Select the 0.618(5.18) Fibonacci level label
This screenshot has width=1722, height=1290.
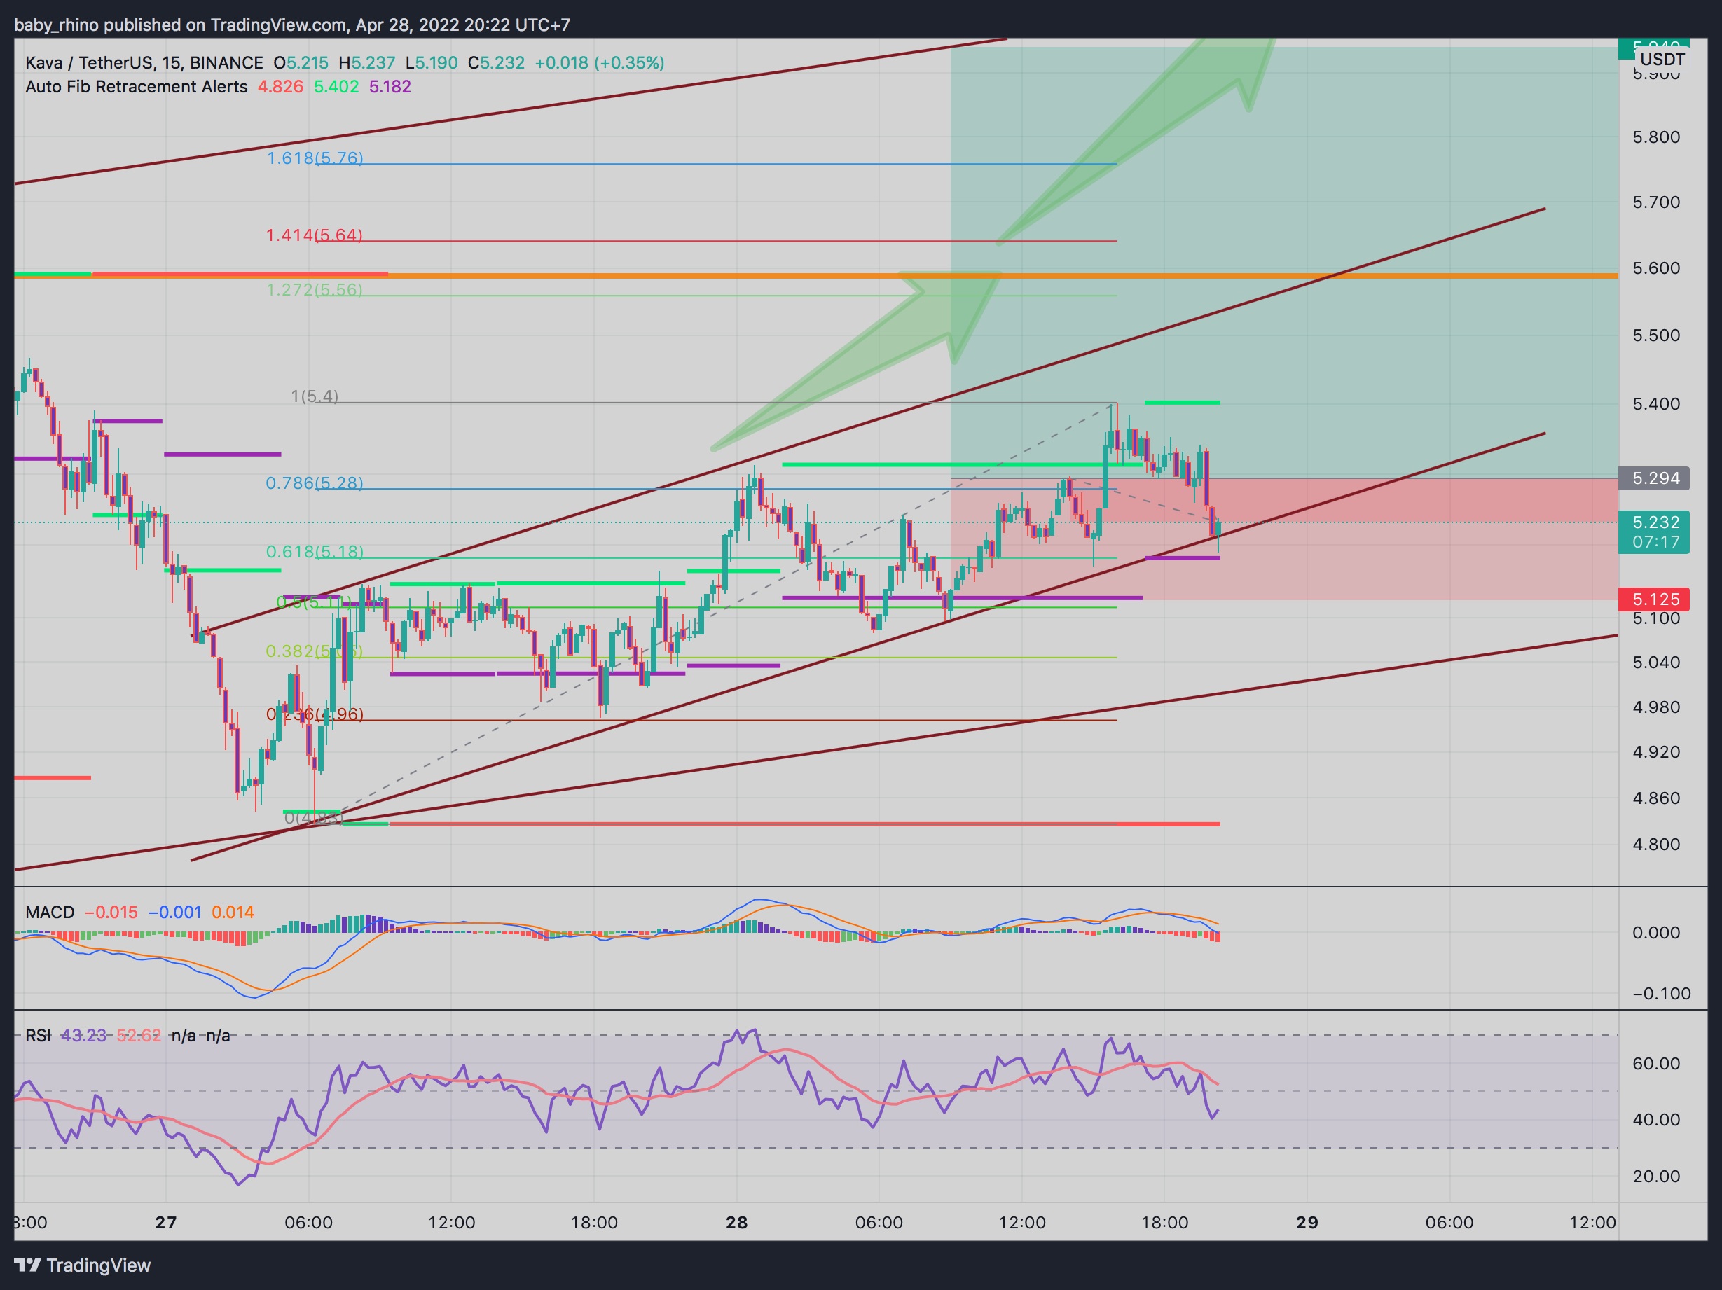[315, 552]
